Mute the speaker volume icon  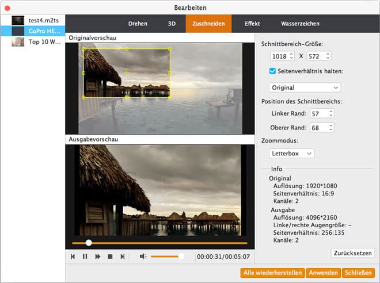tap(143, 257)
